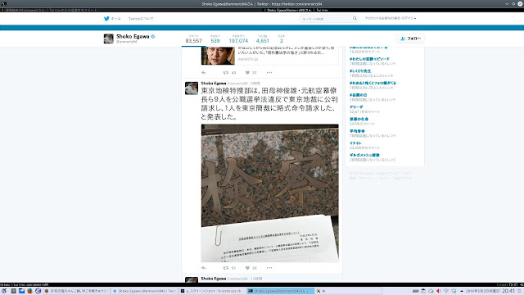The width and height of the screenshot is (524, 295).
Task: Switch to the スクリーンショット taskbar window
Action: click(212, 291)
